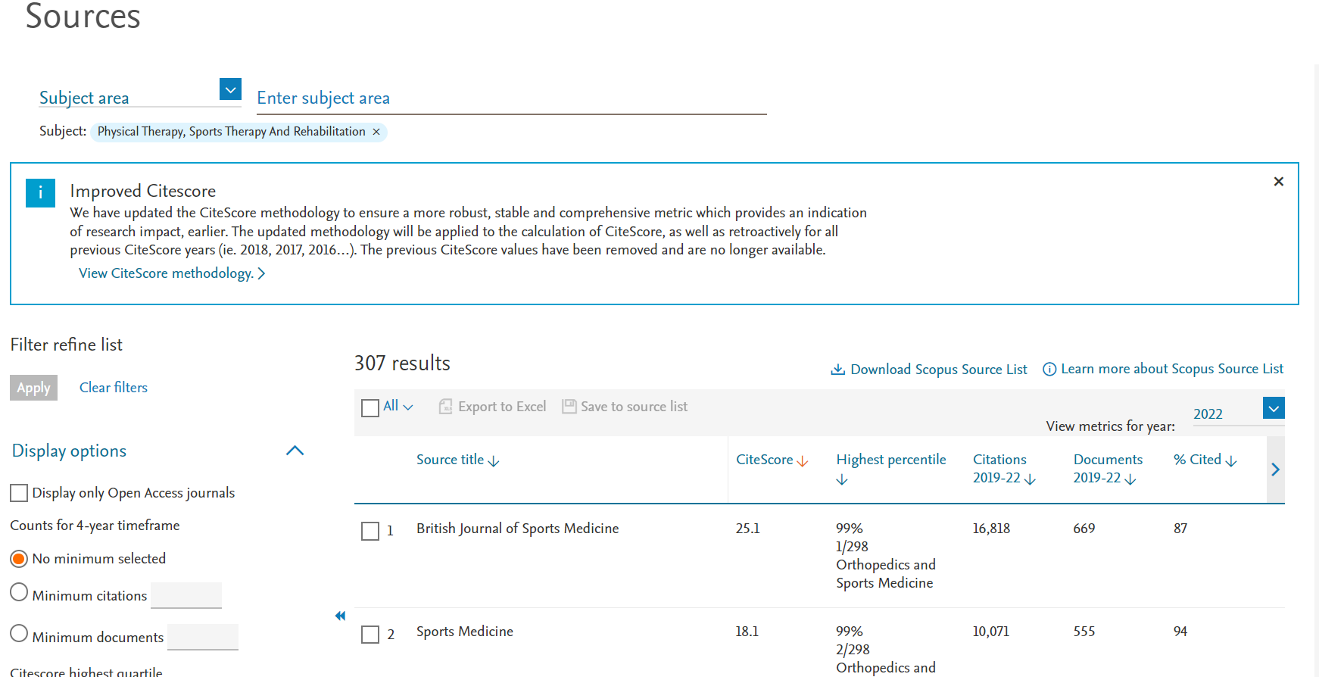1319x677 pixels.
Task: Sort by Documents 2019-22 column
Action: (1107, 469)
